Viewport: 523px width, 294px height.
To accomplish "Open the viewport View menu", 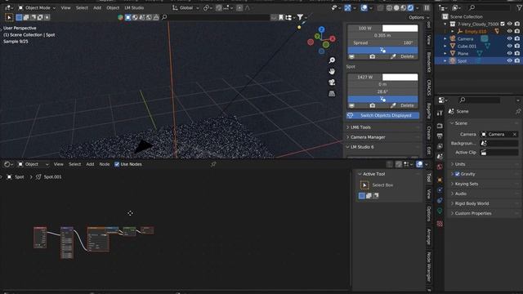I will click(65, 7).
